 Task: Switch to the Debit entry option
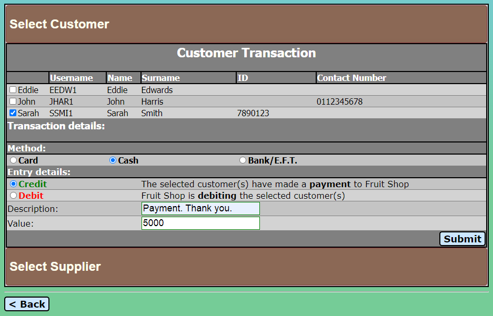tap(13, 196)
